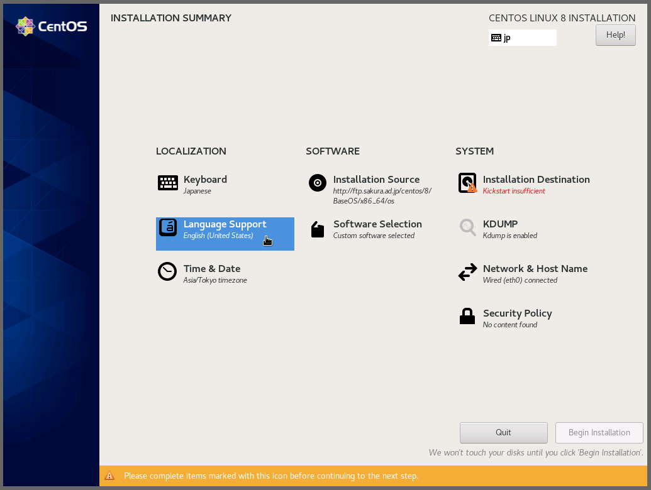Select the 'Custom software selected' status text

(x=374, y=236)
